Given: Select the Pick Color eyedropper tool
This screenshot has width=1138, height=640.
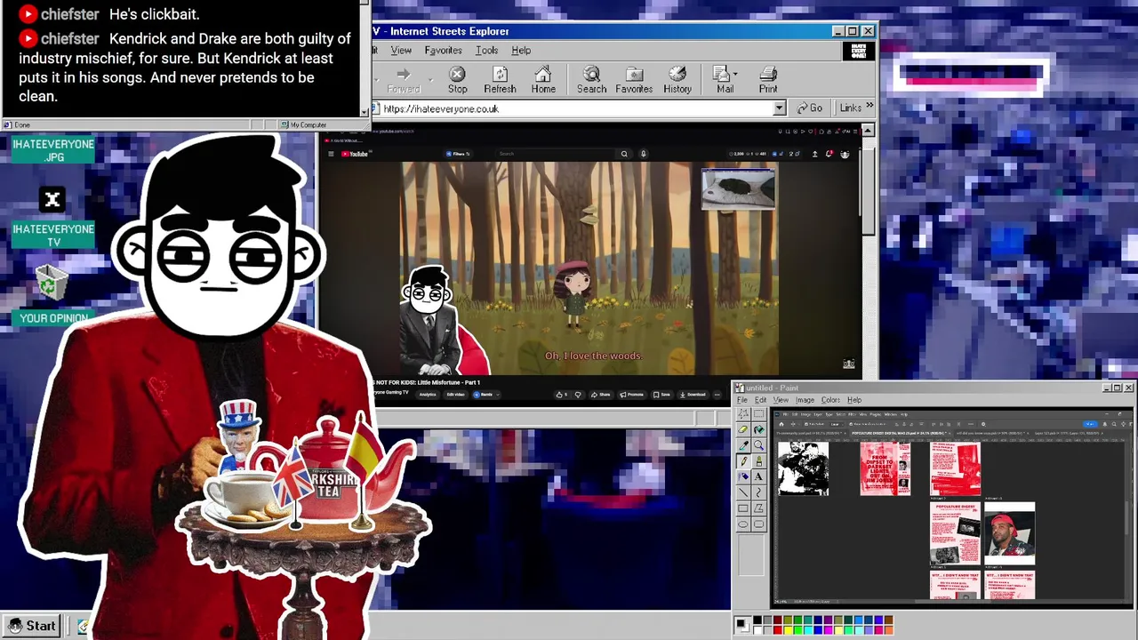Looking at the screenshot, I should (743, 444).
